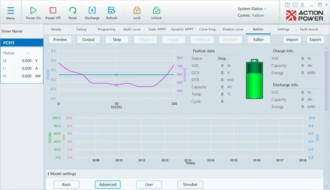Select the BatSim tab

[258, 29]
